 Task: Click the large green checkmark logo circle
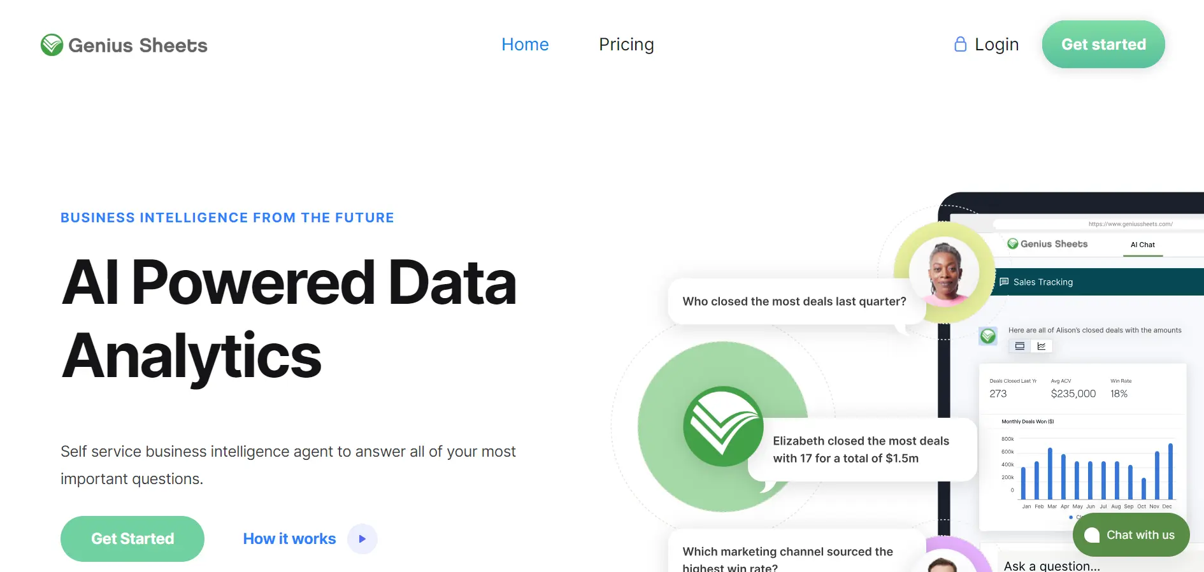(x=723, y=426)
